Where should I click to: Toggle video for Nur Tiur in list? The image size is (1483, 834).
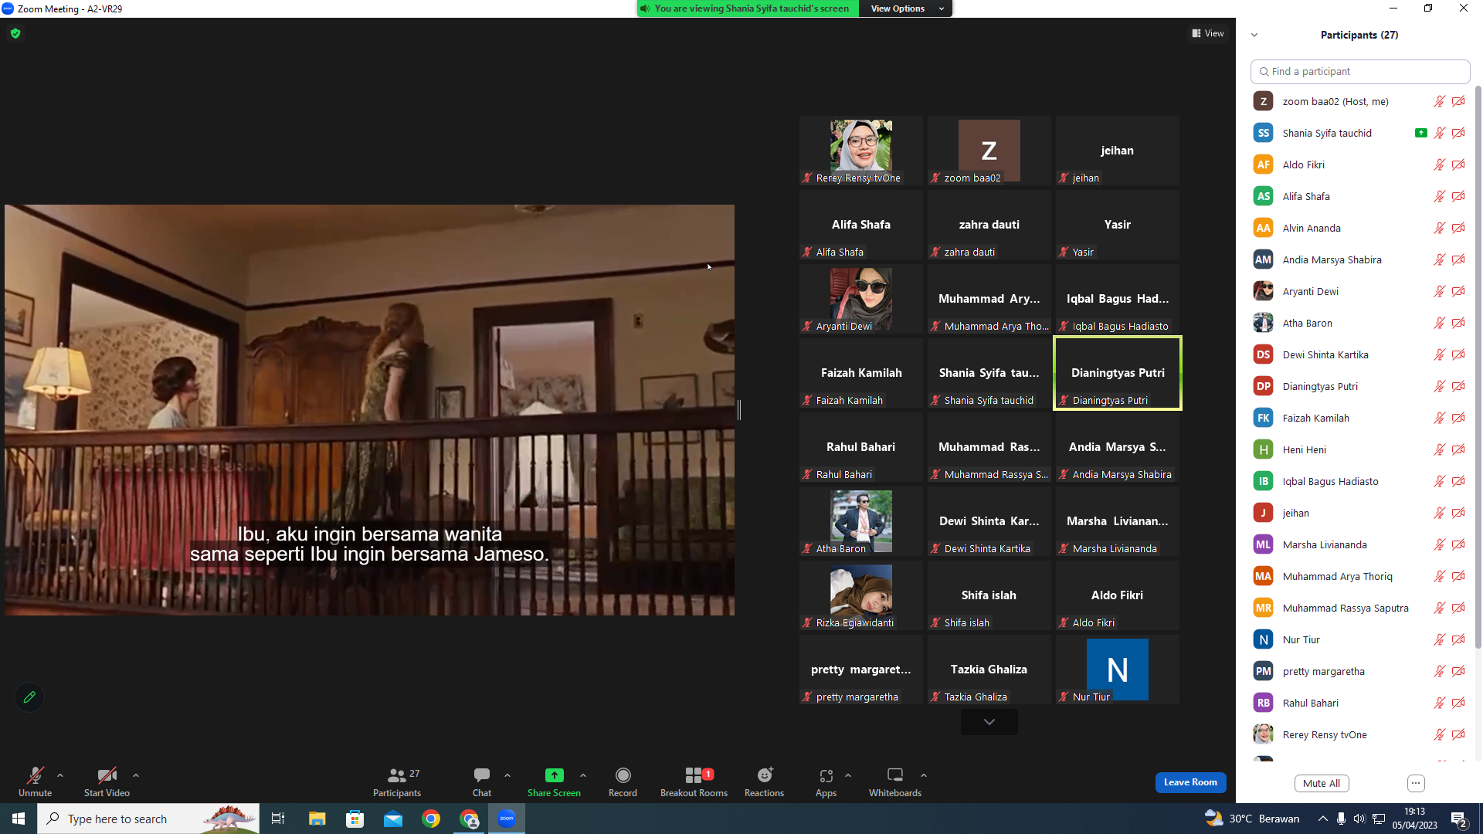pyautogui.click(x=1458, y=639)
